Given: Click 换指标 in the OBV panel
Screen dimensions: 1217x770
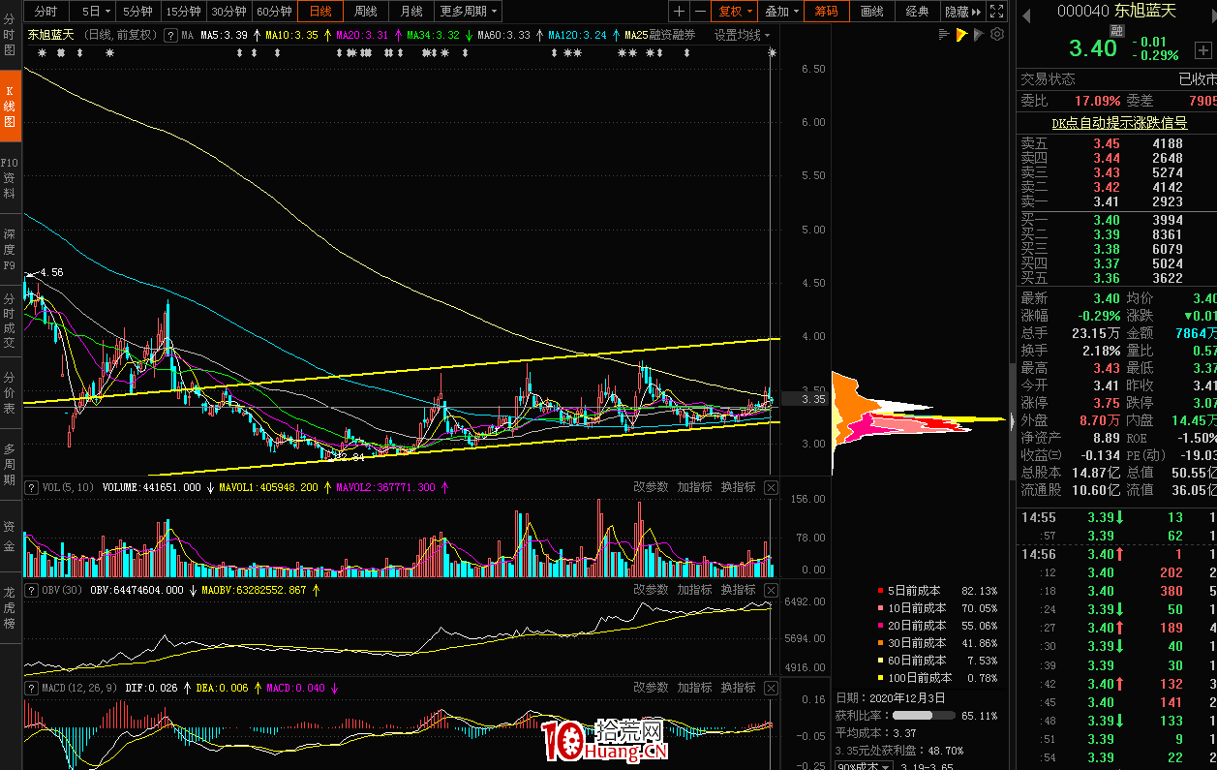Looking at the screenshot, I should click(738, 590).
